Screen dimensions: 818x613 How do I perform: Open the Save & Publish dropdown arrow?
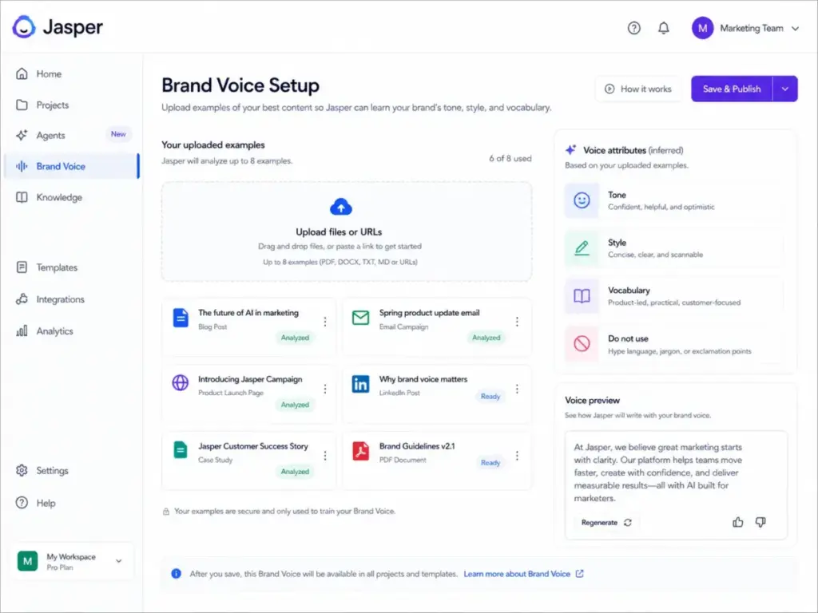click(x=785, y=89)
